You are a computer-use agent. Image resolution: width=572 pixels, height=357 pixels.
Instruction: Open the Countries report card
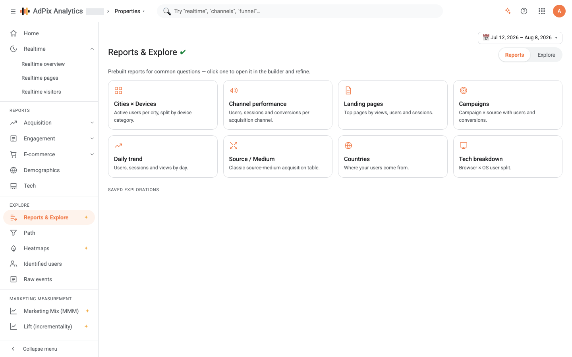click(x=393, y=156)
